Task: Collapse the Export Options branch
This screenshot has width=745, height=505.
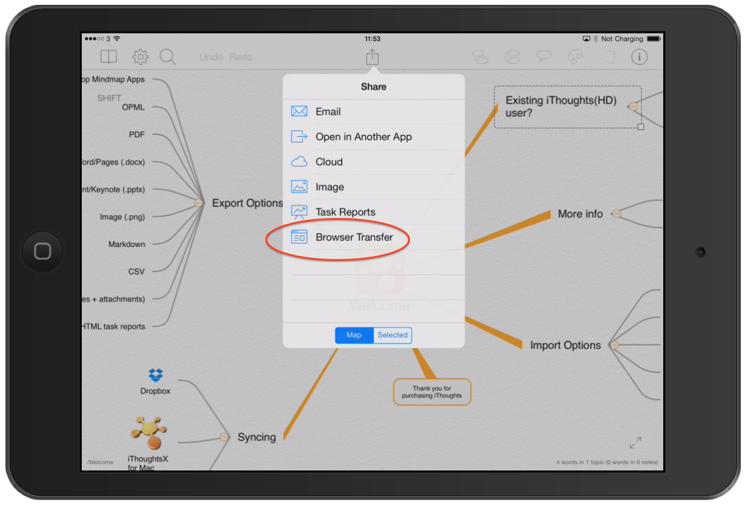Action: (198, 203)
